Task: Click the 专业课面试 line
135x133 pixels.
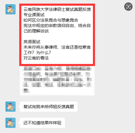Action: pos(34,15)
